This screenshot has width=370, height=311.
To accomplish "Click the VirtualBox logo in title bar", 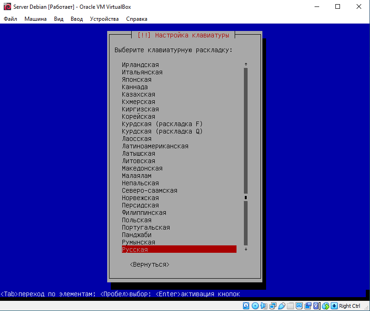I will [7, 7].
